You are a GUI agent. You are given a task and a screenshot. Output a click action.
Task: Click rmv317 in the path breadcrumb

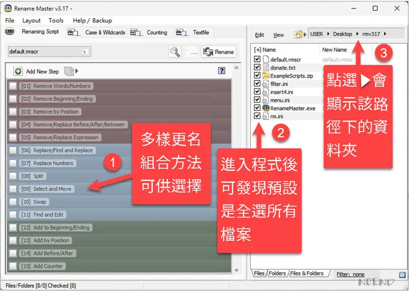(x=371, y=34)
